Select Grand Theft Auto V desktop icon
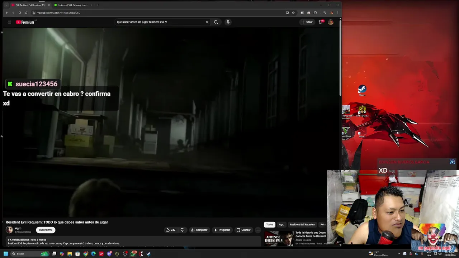459x258 pixels. pos(346,133)
